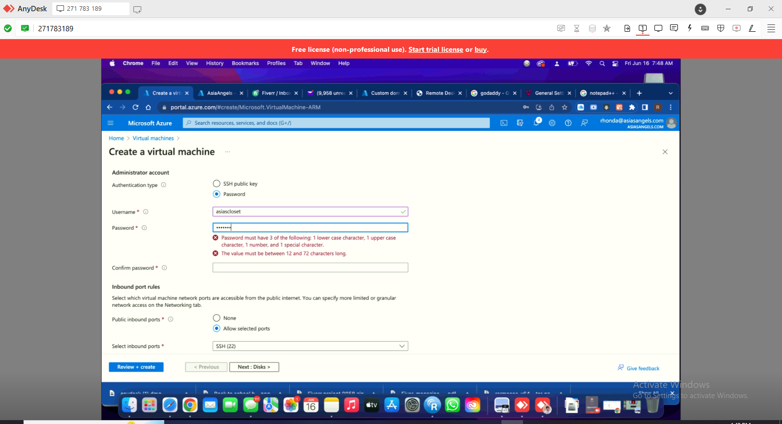Open WhatsApp in the Mac dock
The image size is (782, 424).
[453, 404]
